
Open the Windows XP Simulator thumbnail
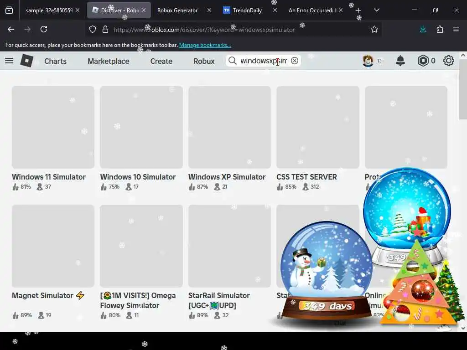(230, 128)
